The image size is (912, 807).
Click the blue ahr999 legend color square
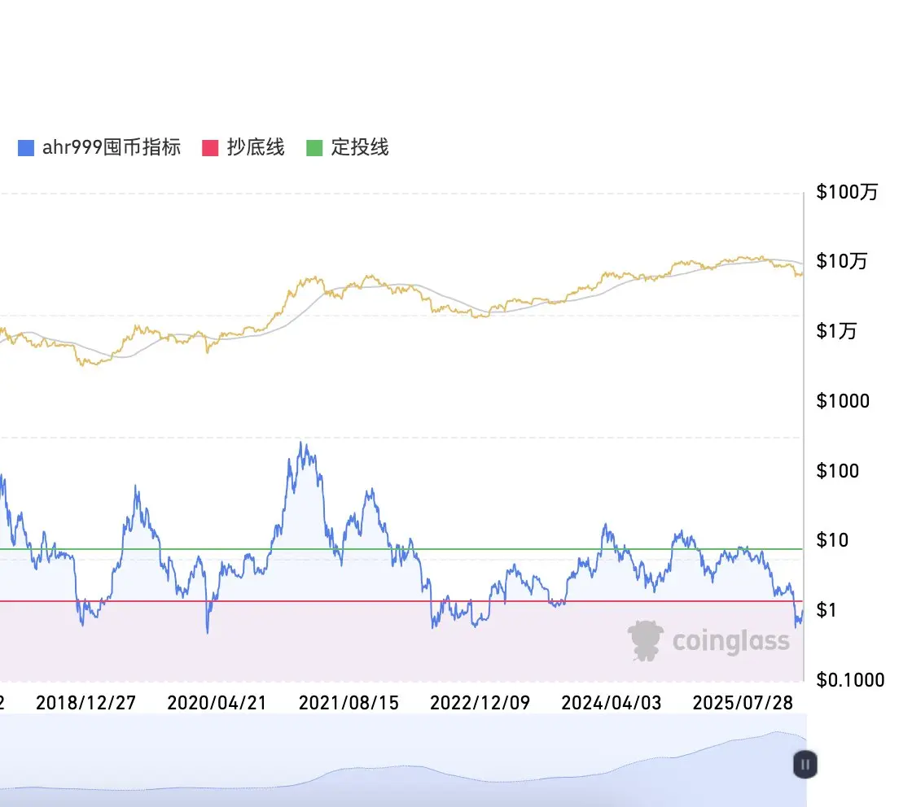coord(26,148)
